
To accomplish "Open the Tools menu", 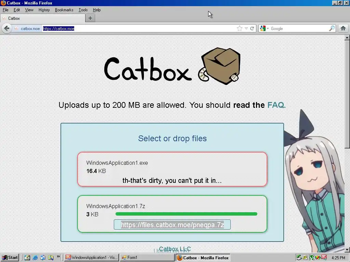I will [x=83, y=10].
